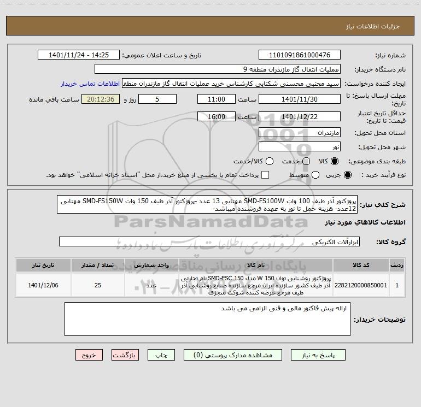Viewport: 421px width, 407px height.
Task: Click the توضیحات خریدار label
Action: tap(379, 320)
